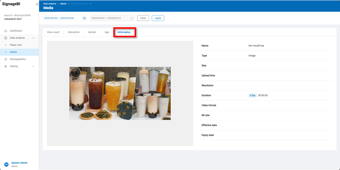The height and width of the screenshot is (170, 340).
Task: Expand the Setting menu chevron
Action: tap(33, 66)
